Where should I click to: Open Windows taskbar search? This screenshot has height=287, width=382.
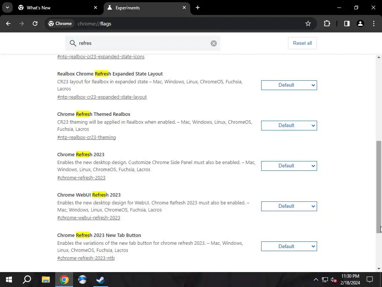(27, 280)
